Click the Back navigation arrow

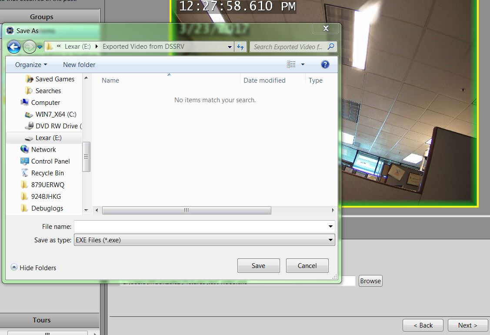pos(13,47)
